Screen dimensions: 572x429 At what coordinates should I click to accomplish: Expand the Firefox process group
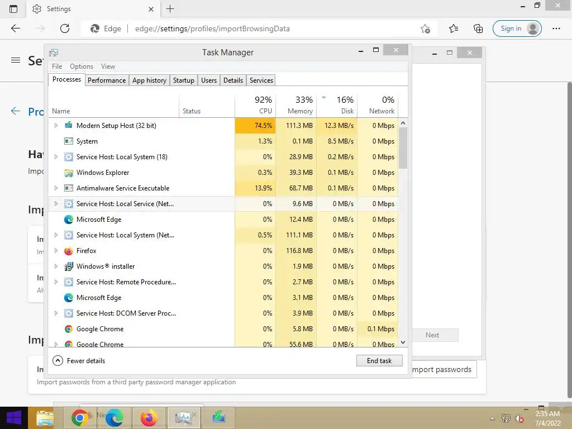click(x=56, y=251)
